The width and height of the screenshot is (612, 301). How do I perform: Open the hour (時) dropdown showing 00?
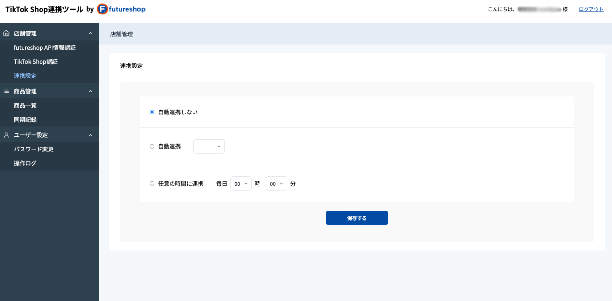click(x=241, y=183)
